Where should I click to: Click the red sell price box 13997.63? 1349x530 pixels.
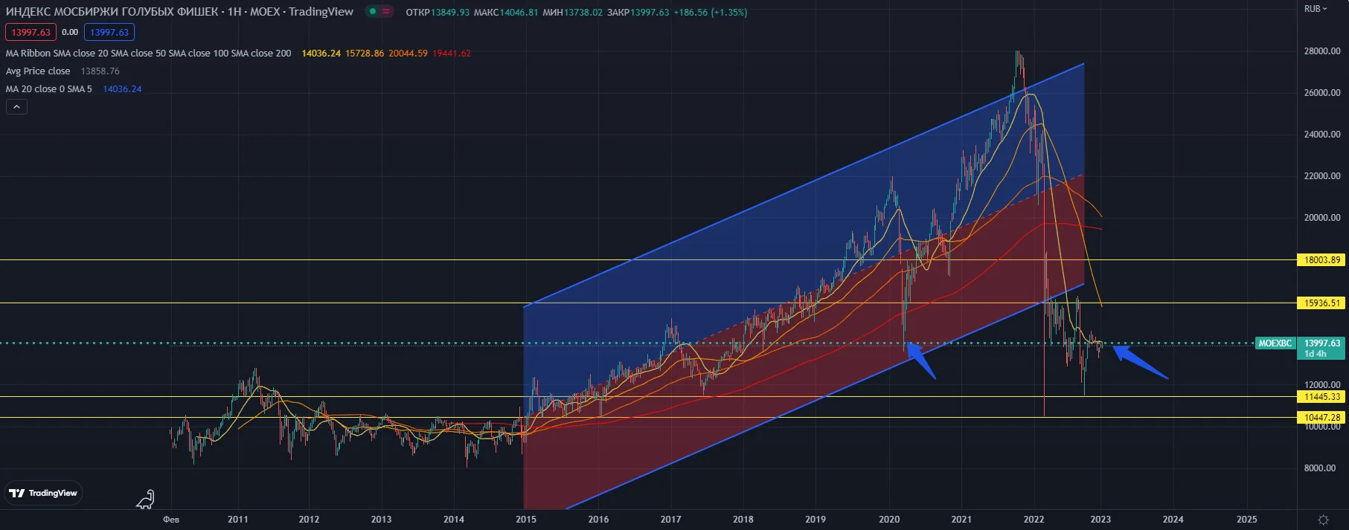31,32
